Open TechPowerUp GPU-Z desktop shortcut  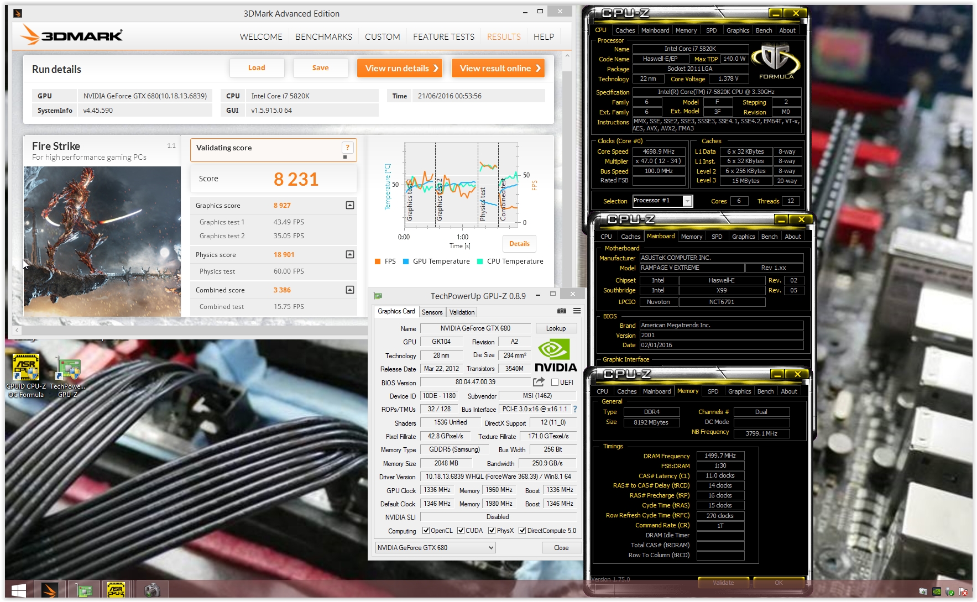point(68,376)
